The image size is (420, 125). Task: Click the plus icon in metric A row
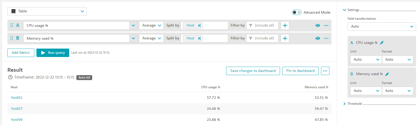(285, 25)
